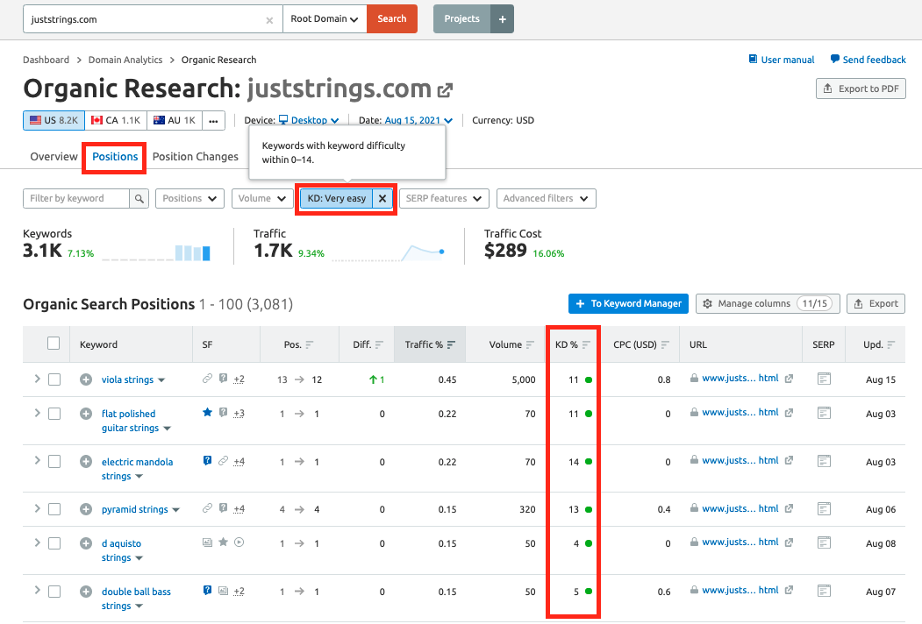Expand the viola strings row
This screenshot has width=922, height=624.
tap(37, 379)
